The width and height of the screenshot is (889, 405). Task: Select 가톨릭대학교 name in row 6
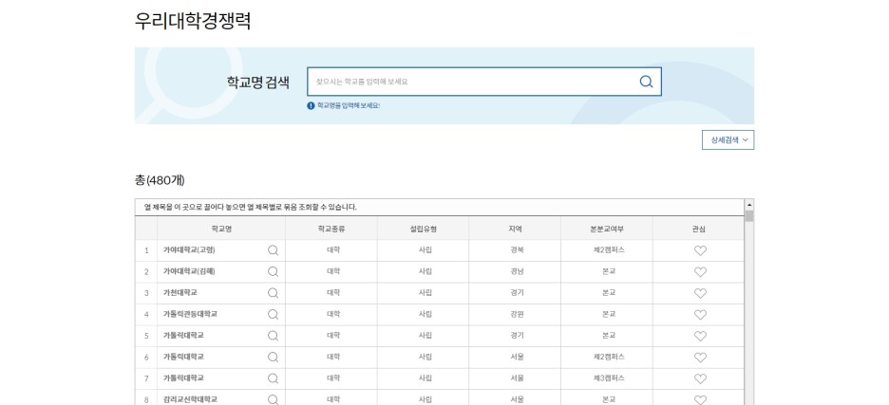(183, 357)
